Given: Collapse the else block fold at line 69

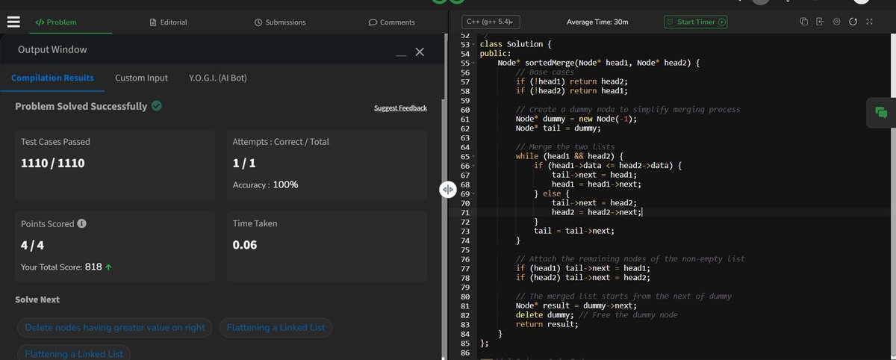Looking at the screenshot, I should (473, 193).
